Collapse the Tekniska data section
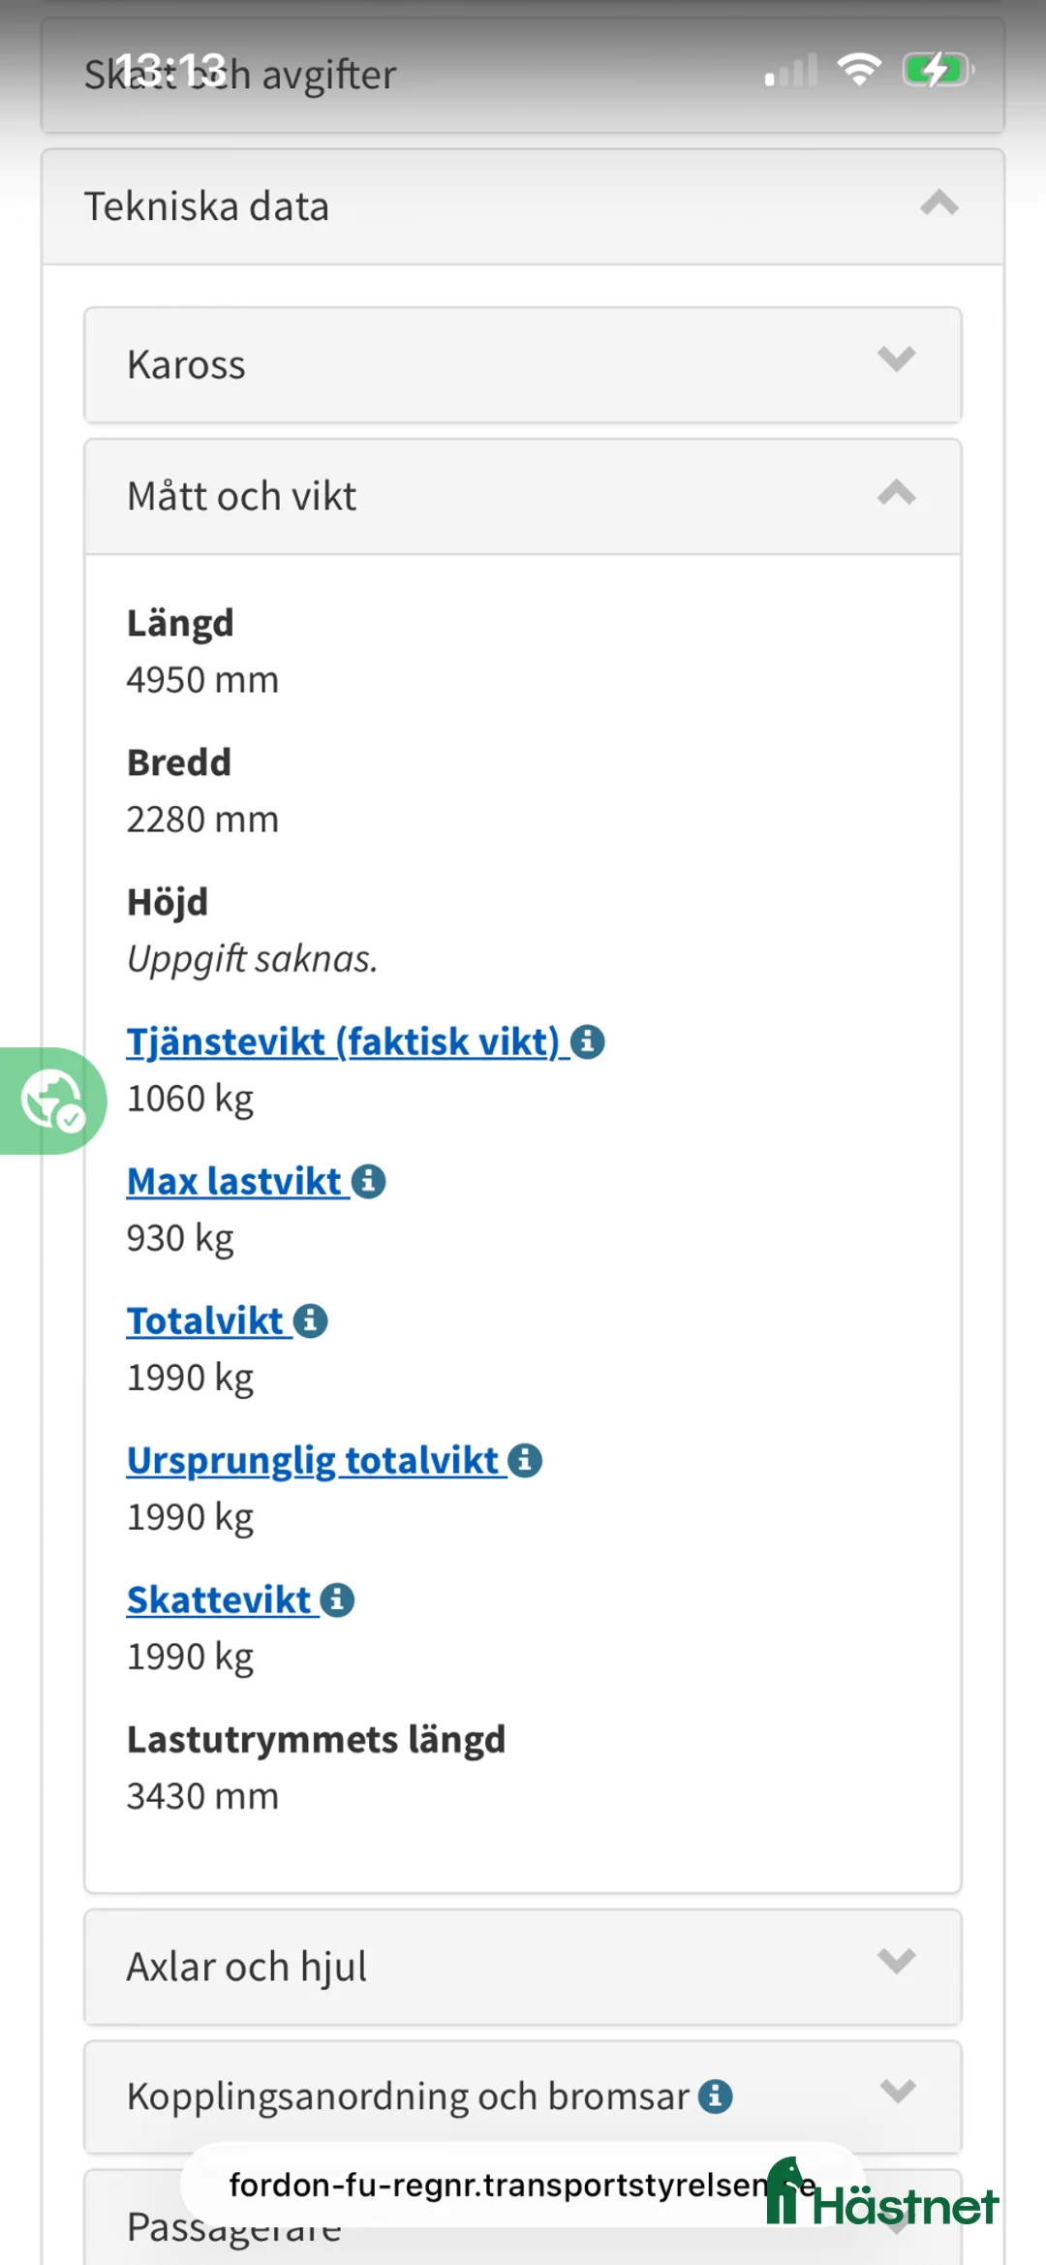Image resolution: width=1046 pixels, height=2265 pixels. (938, 204)
